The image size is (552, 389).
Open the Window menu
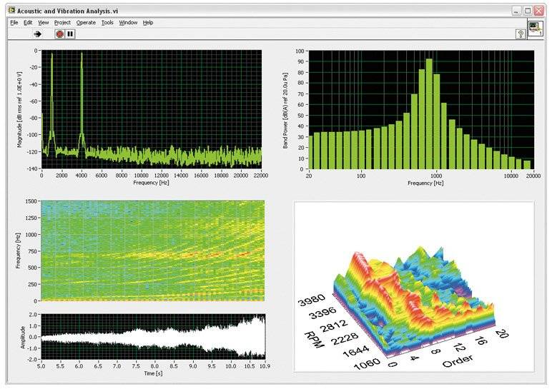pos(128,23)
